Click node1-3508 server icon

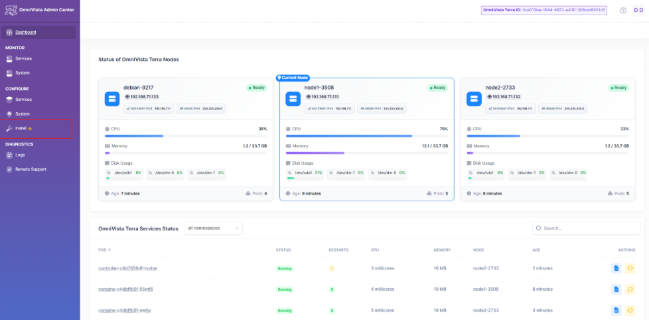(x=293, y=99)
